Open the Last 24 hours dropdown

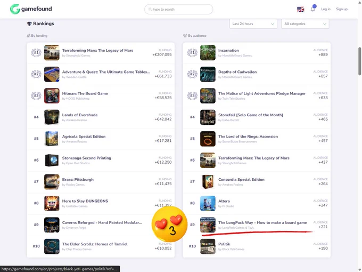point(253,24)
